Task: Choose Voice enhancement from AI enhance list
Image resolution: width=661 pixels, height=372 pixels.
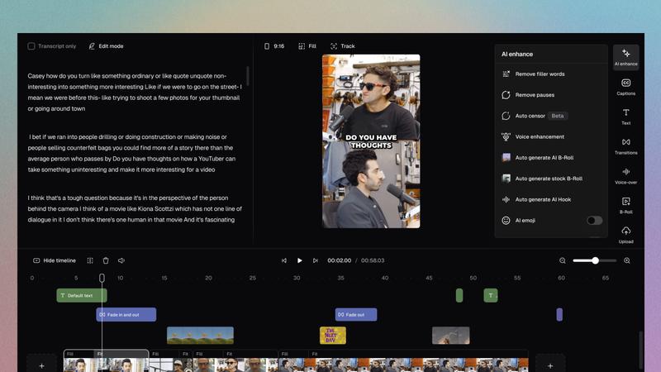Action: pos(540,137)
